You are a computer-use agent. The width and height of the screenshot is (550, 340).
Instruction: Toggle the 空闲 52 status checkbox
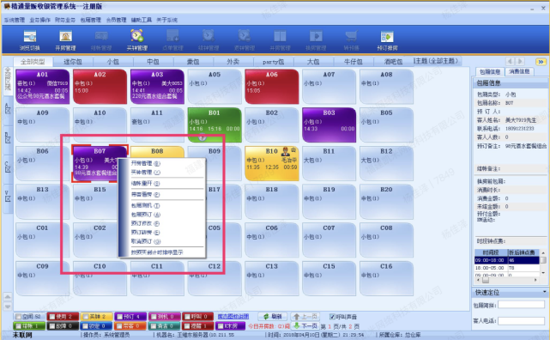tap(19, 317)
